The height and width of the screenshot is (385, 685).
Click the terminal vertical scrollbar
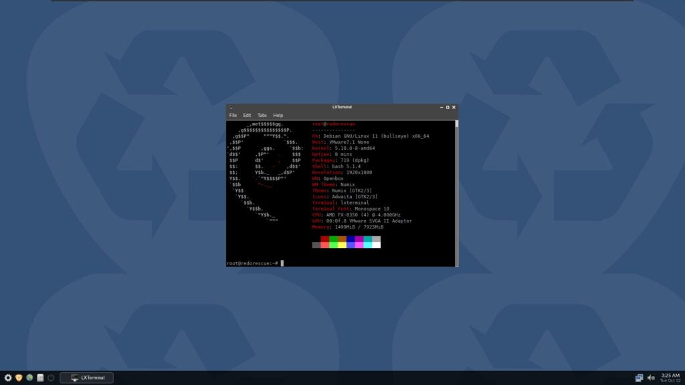pos(456,193)
